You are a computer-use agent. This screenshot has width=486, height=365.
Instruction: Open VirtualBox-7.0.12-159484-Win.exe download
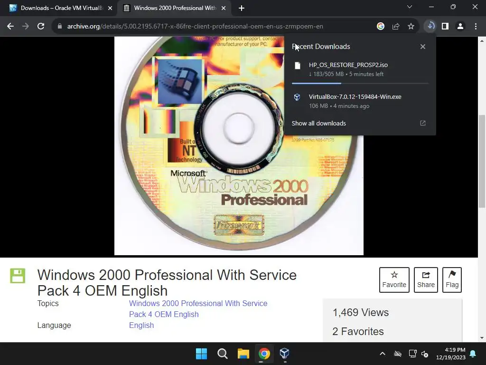point(360,101)
